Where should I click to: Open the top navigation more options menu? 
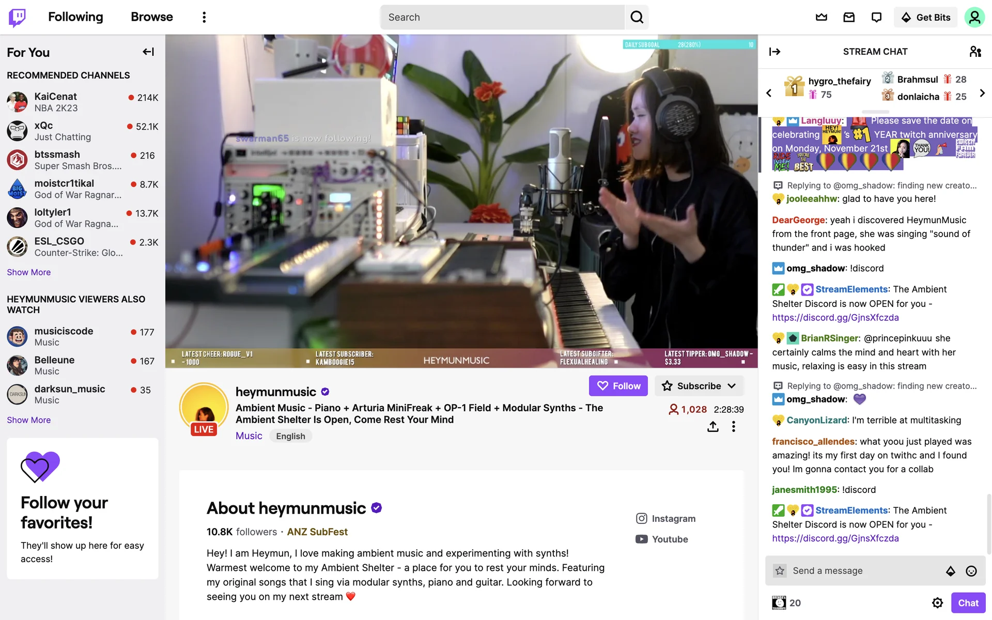pos(204,18)
